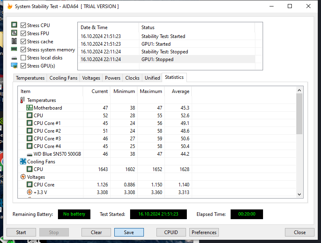Click the Stress cache chip icon

pos(14,41)
